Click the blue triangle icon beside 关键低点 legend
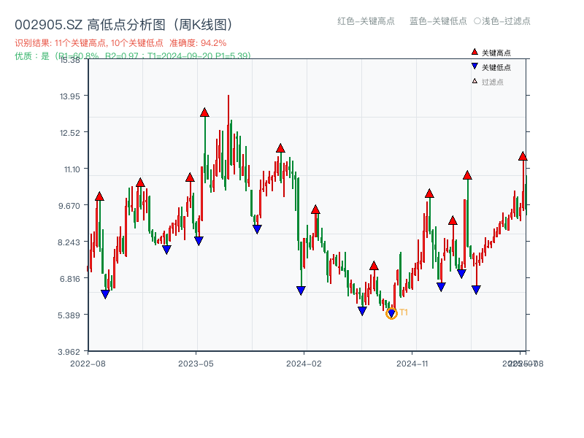The width and height of the screenshot is (584, 438). (473, 65)
